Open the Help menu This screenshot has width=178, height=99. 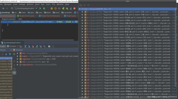[67, 4]
